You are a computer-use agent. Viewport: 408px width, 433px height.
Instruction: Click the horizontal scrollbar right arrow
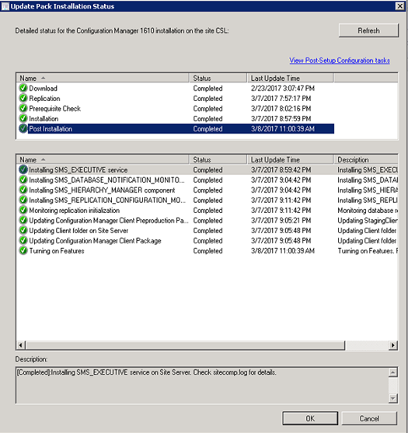392,345
